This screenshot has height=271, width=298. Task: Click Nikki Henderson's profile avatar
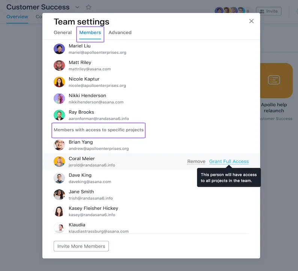point(59,98)
